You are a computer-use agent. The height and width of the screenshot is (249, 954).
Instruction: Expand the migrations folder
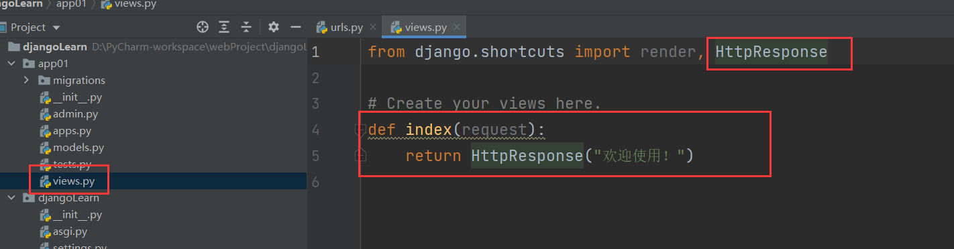coord(25,80)
